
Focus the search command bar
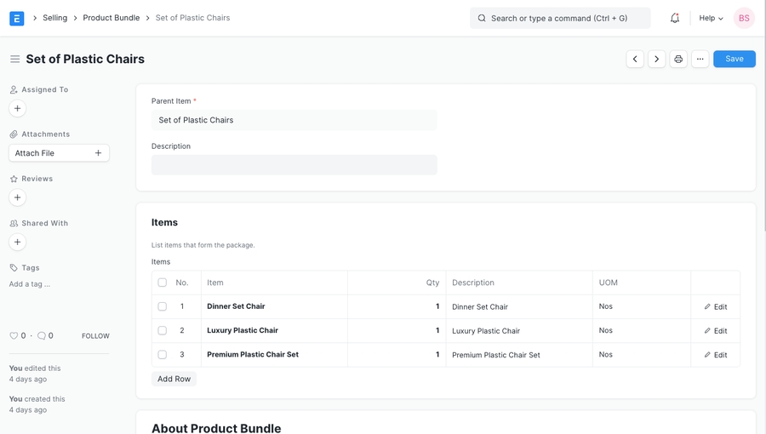click(560, 18)
